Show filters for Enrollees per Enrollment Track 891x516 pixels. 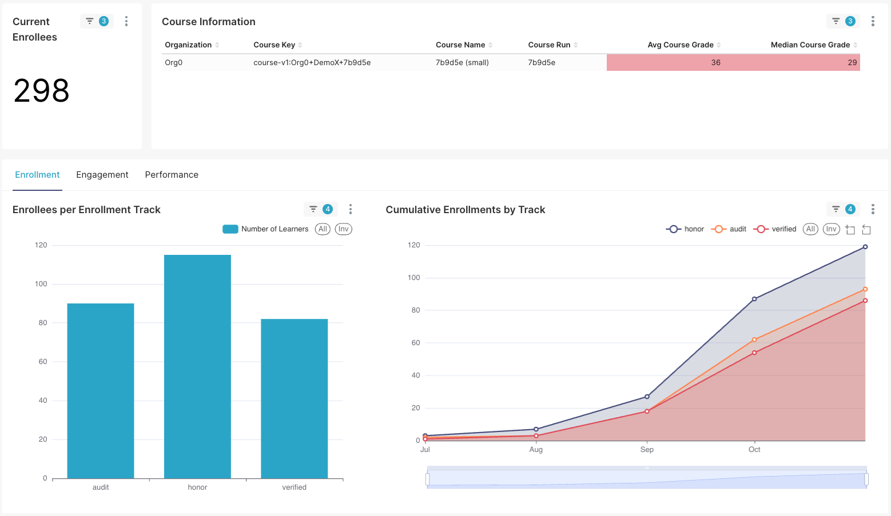[x=320, y=209]
